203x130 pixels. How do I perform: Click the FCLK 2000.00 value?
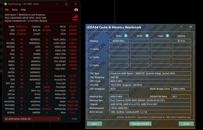[x=73, y=30]
